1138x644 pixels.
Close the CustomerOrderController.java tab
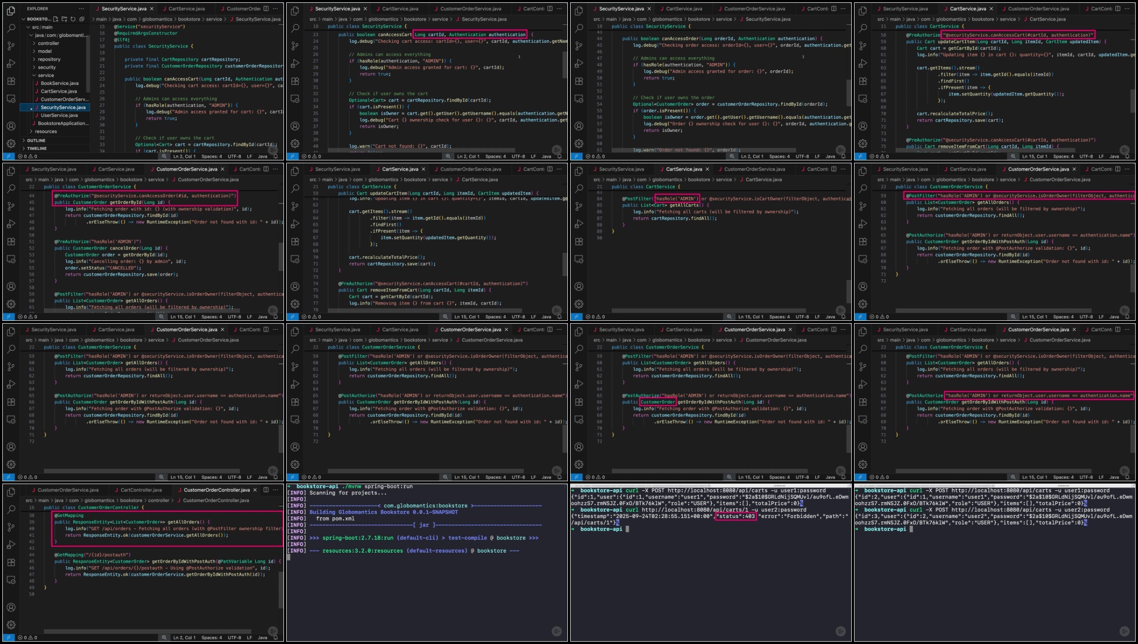coord(255,490)
